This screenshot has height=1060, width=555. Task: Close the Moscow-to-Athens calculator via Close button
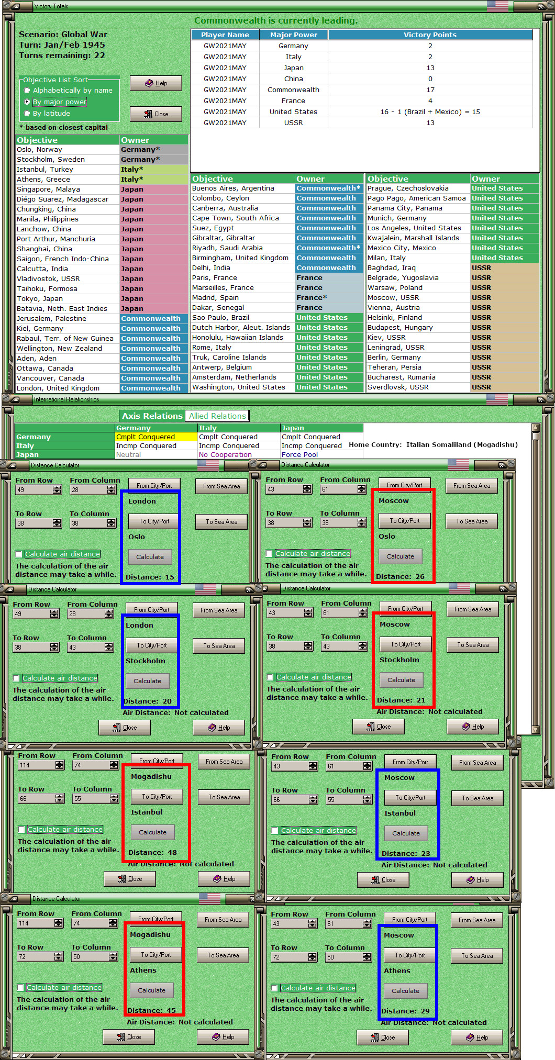pos(383,1037)
